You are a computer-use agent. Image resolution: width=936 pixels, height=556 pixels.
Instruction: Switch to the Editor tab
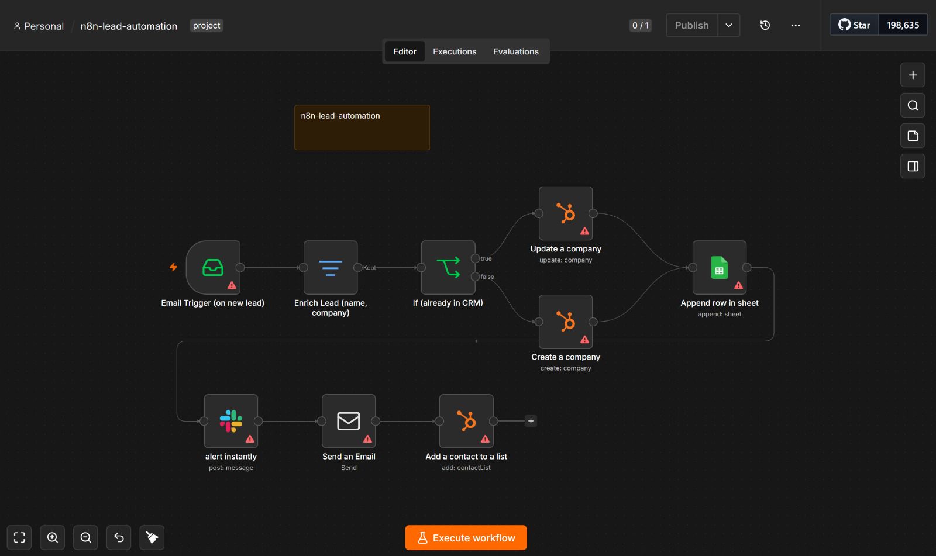405,51
